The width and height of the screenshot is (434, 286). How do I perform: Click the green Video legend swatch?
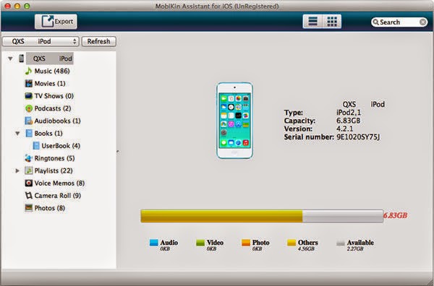click(200, 243)
